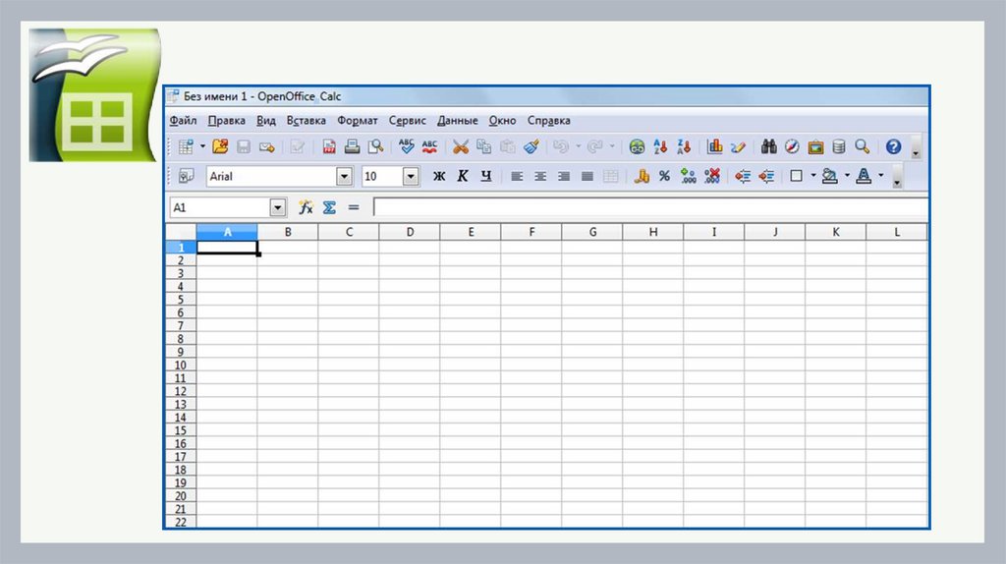Toggle Bold formatting (Ж)
1006x564 pixels.
(439, 176)
